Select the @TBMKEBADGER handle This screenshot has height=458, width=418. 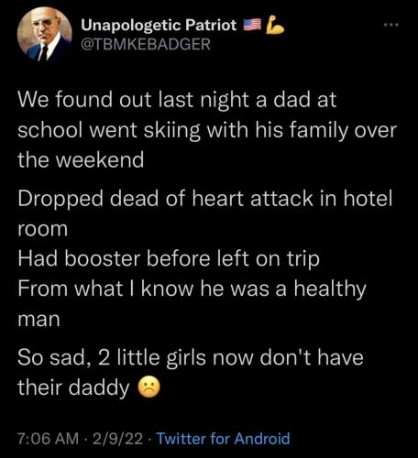[146, 45]
